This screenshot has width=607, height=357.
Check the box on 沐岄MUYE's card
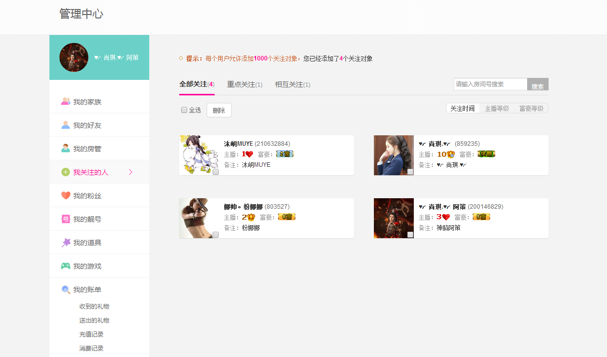tap(216, 172)
